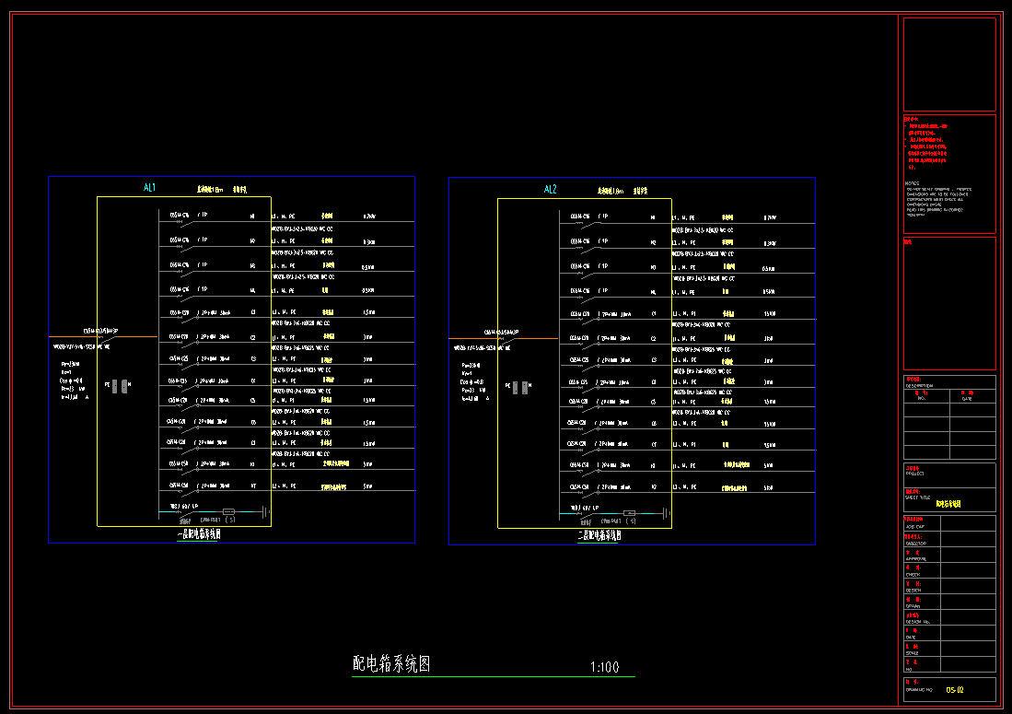Click drawing number 05-02 in title block

955,690
